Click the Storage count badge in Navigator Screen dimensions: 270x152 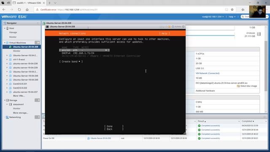[37, 100]
